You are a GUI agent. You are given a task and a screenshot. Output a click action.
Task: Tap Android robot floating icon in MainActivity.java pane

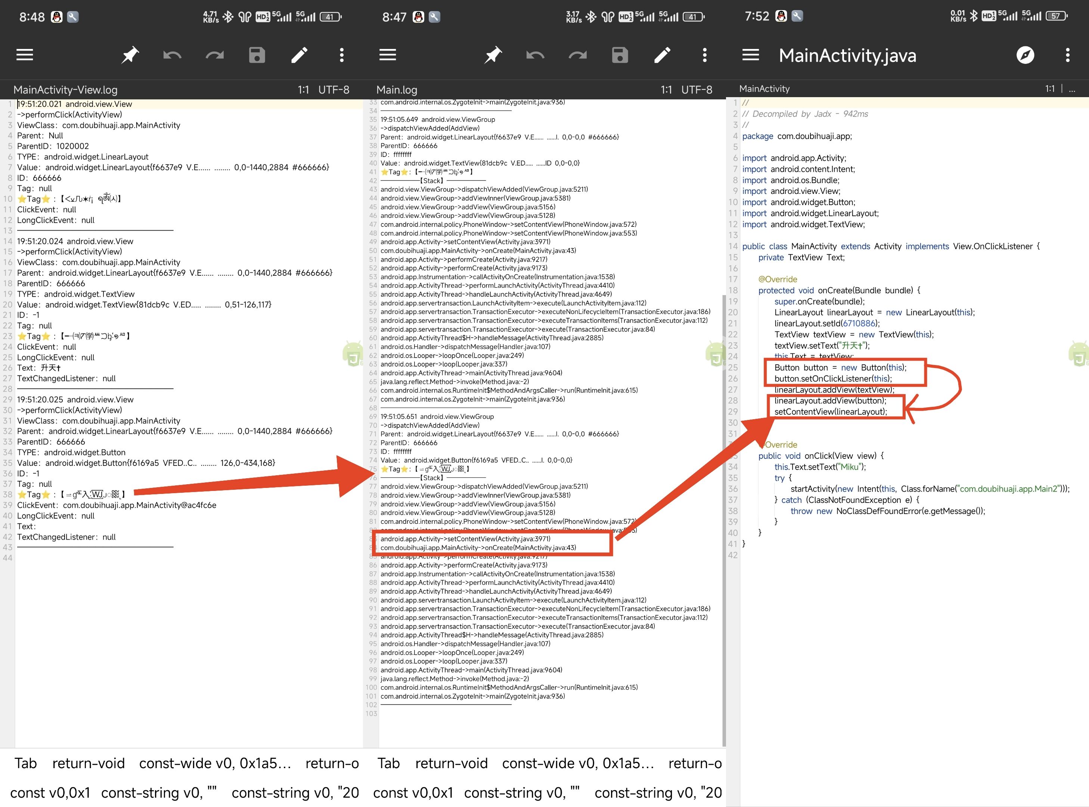click(x=1079, y=354)
